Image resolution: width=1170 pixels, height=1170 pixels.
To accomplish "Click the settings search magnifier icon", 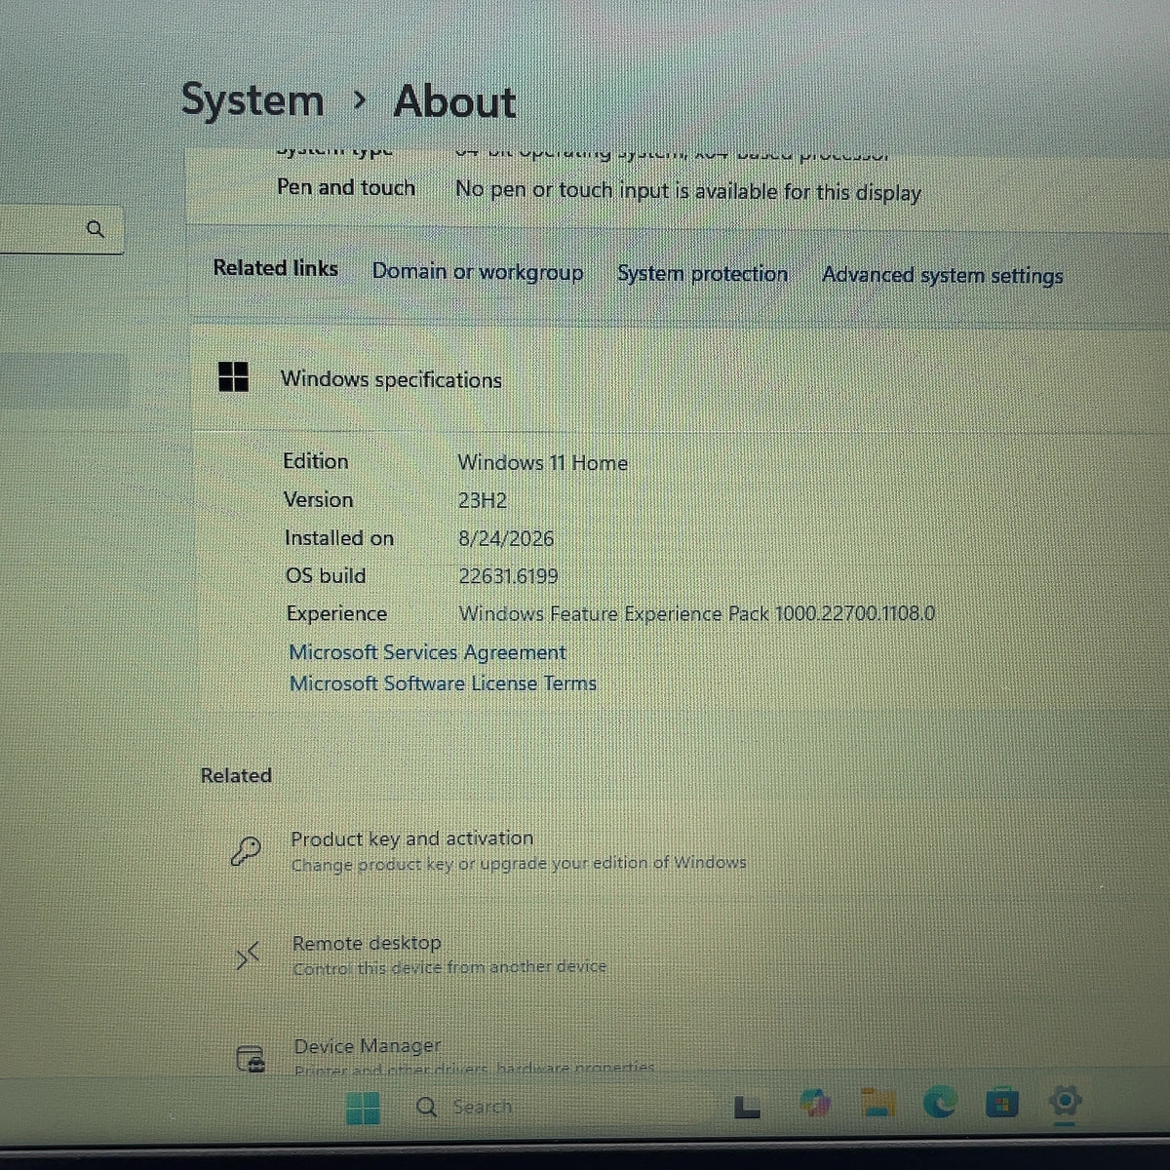I will point(95,229).
